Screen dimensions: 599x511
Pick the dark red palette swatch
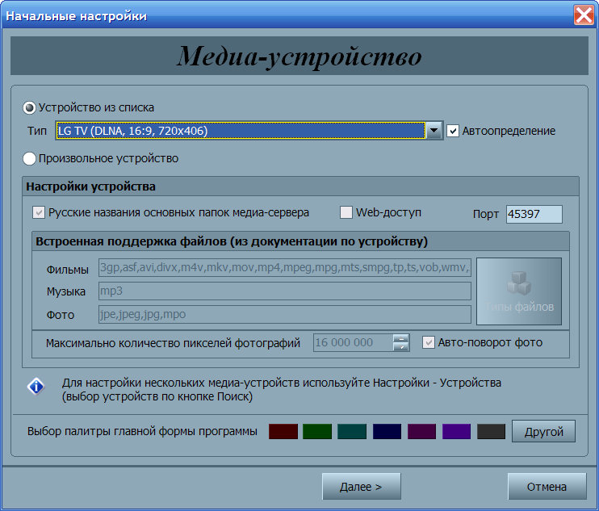tap(283, 432)
